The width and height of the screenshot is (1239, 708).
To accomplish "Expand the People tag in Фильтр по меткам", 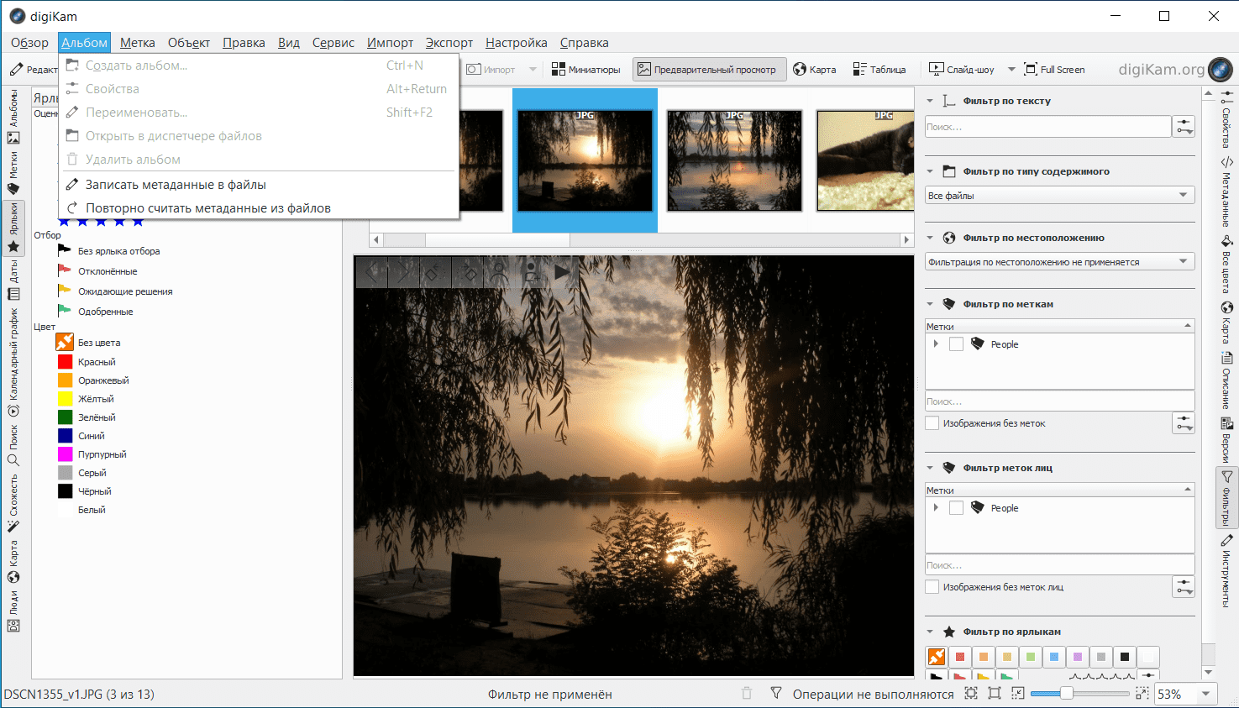I will point(936,344).
